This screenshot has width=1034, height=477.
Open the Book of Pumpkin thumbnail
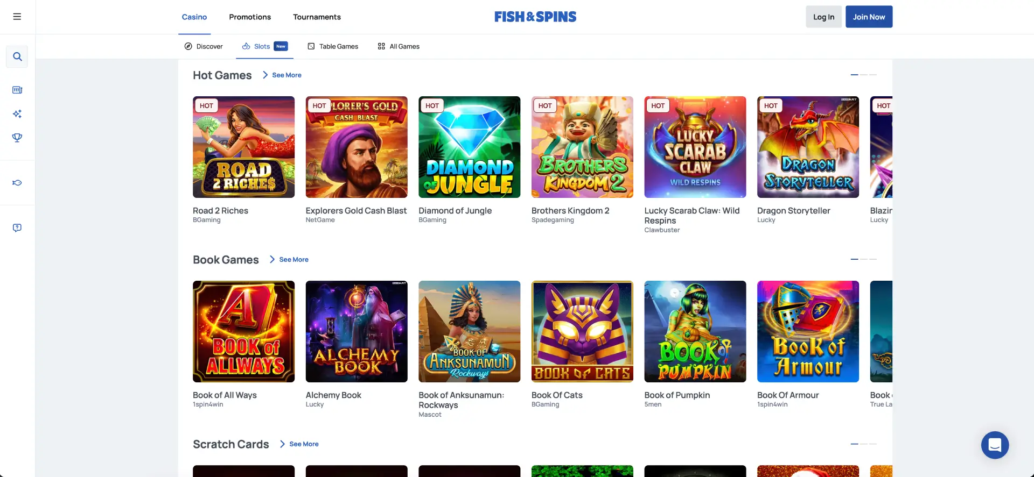coord(695,331)
